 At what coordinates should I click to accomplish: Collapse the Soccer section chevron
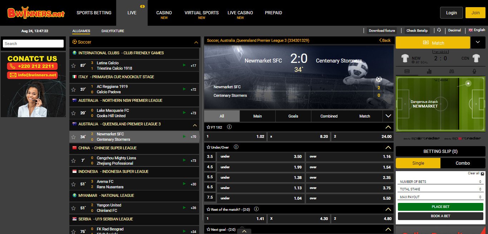(x=196, y=42)
